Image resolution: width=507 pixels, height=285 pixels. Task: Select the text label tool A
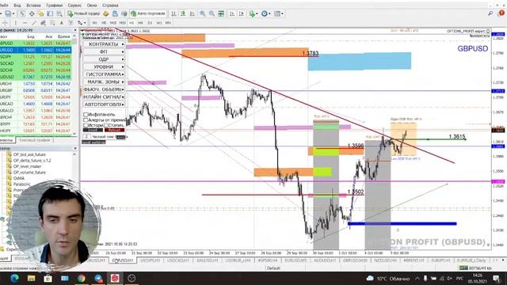coord(62,23)
